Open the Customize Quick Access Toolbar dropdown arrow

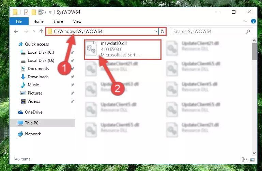(50, 12)
